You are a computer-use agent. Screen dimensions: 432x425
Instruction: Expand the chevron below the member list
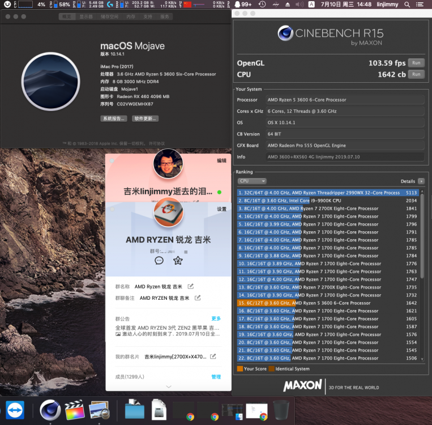tap(169, 386)
